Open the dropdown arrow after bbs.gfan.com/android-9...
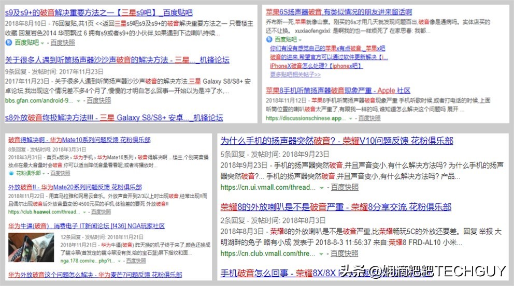The height and width of the screenshot is (286, 514). pyautogui.click(x=78, y=101)
